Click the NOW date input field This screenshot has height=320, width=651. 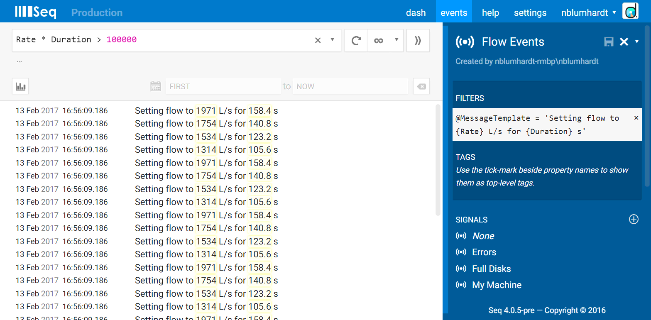tap(350, 86)
